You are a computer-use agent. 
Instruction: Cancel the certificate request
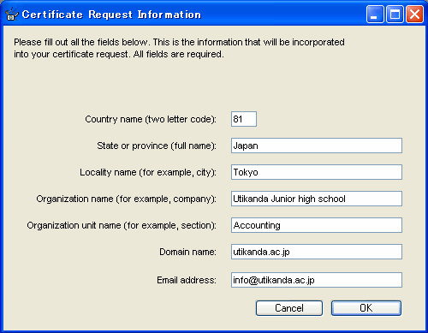click(289, 308)
